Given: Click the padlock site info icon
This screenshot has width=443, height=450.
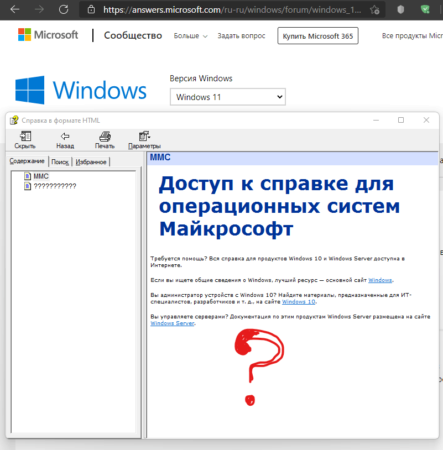Looking at the screenshot, I should tap(91, 9).
